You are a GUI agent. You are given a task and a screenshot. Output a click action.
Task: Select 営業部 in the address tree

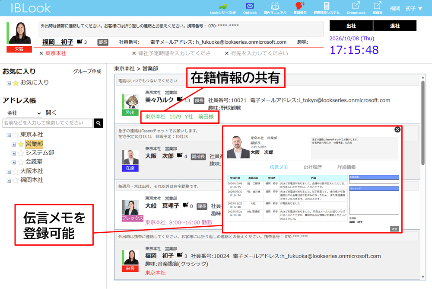(34, 144)
